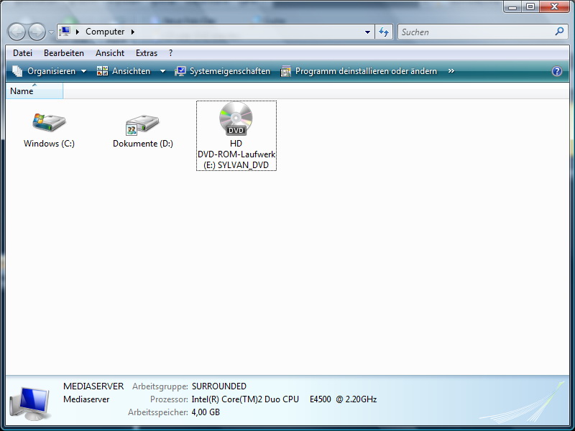Image resolution: width=575 pixels, height=431 pixels.
Task: Sort by the Name column header
Action: coord(34,91)
